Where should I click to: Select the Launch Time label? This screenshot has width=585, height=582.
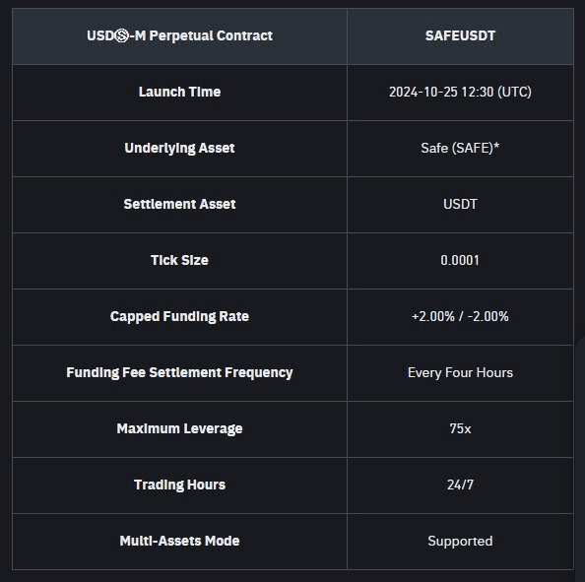[x=180, y=92]
